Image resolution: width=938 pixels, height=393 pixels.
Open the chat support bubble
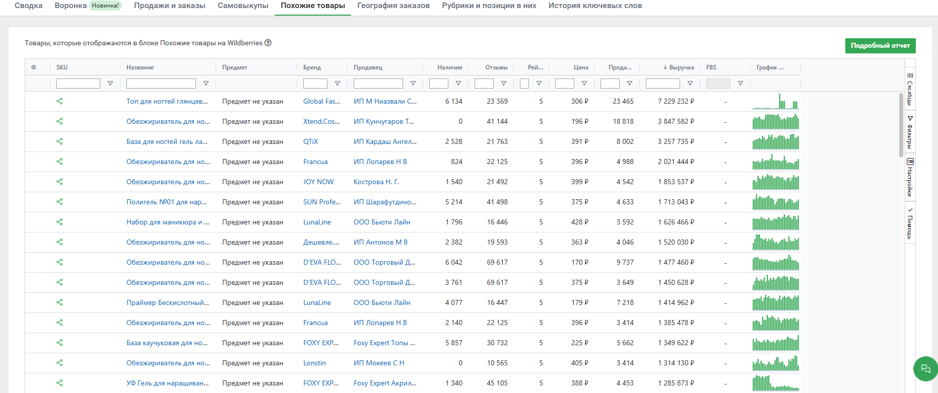pos(925,369)
